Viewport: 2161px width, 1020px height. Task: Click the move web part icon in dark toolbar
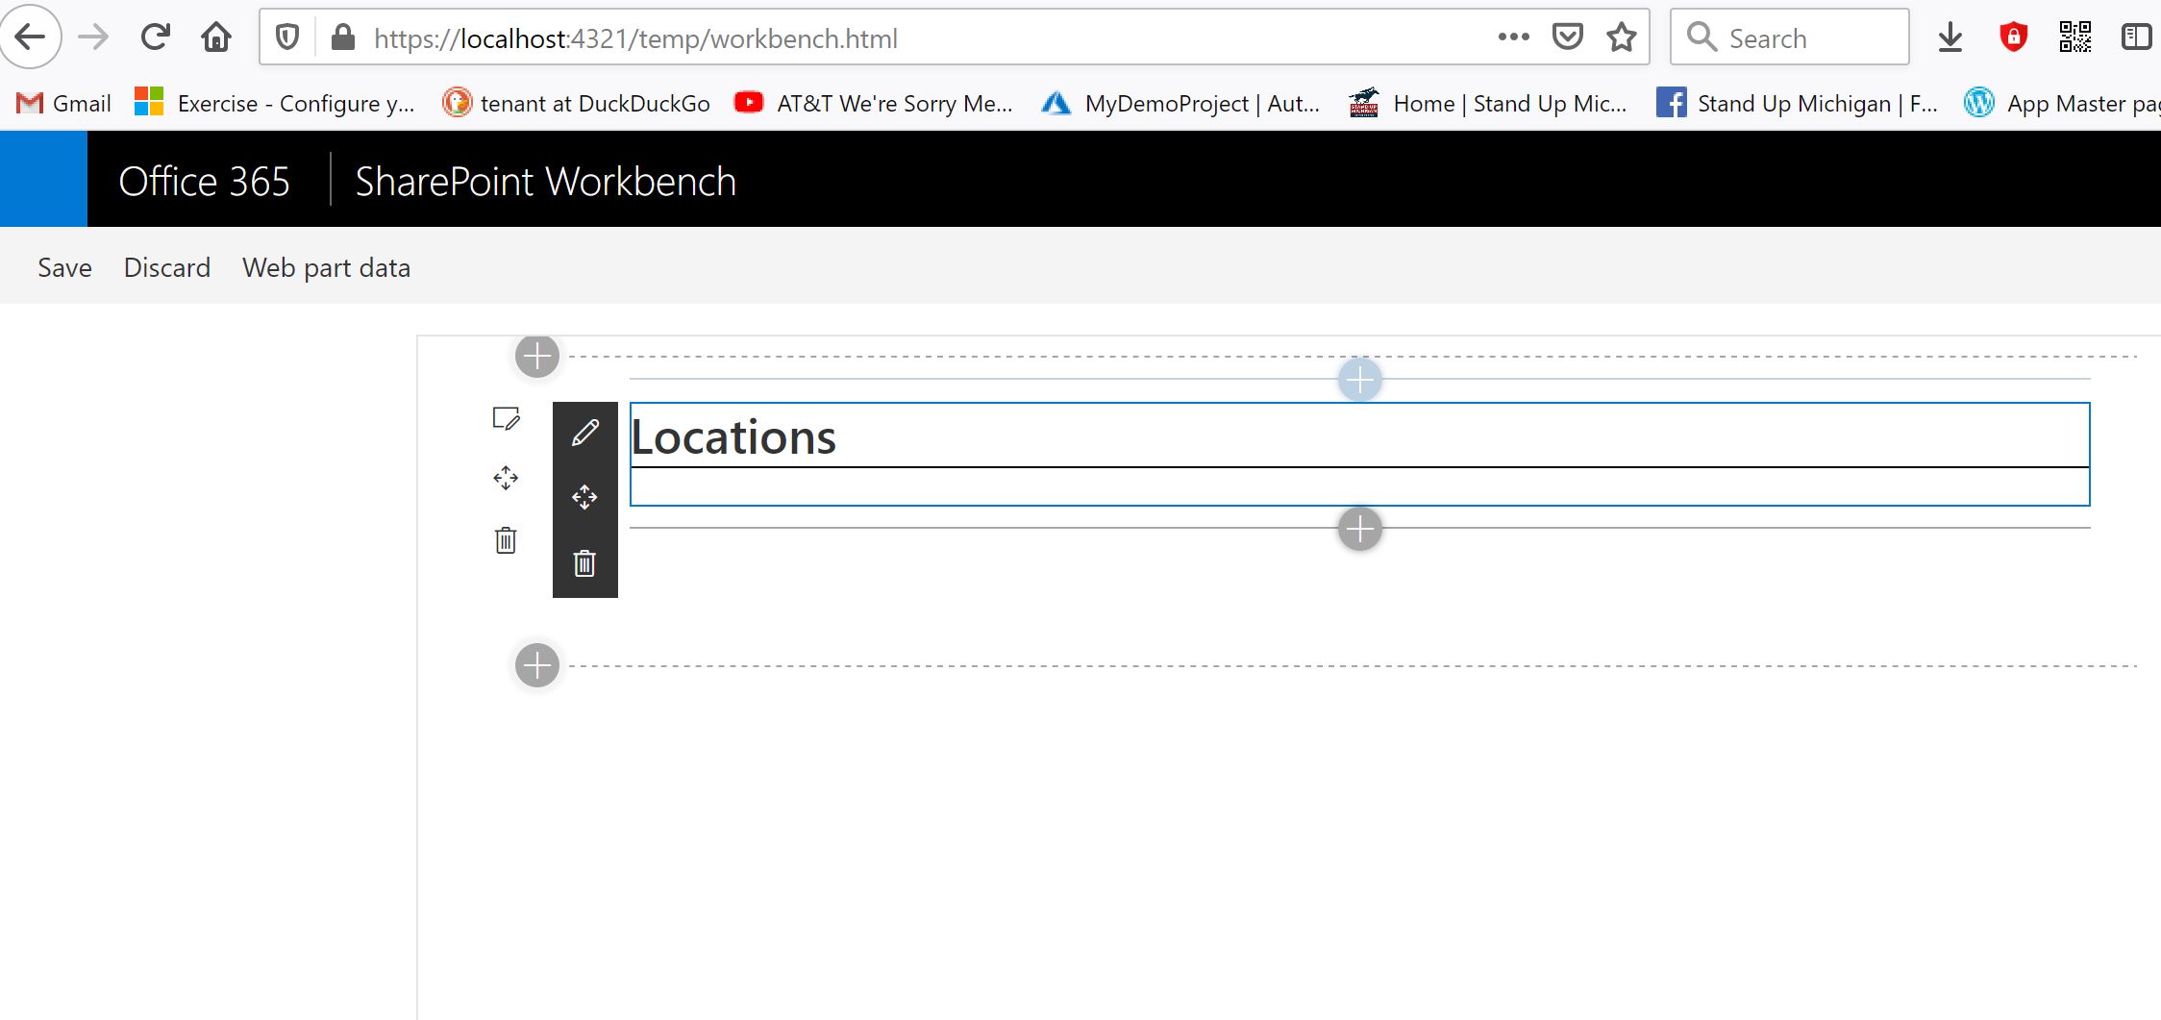(584, 497)
